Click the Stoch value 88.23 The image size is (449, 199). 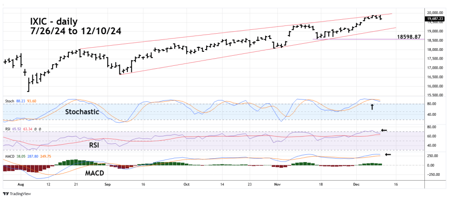click(21, 101)
